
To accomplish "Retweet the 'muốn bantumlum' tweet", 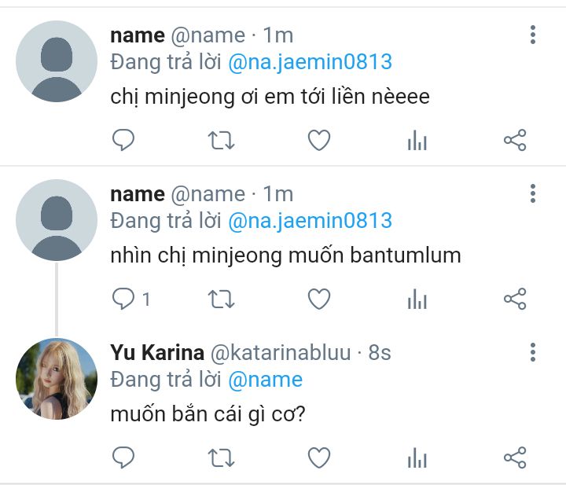I will pos(221,299).
